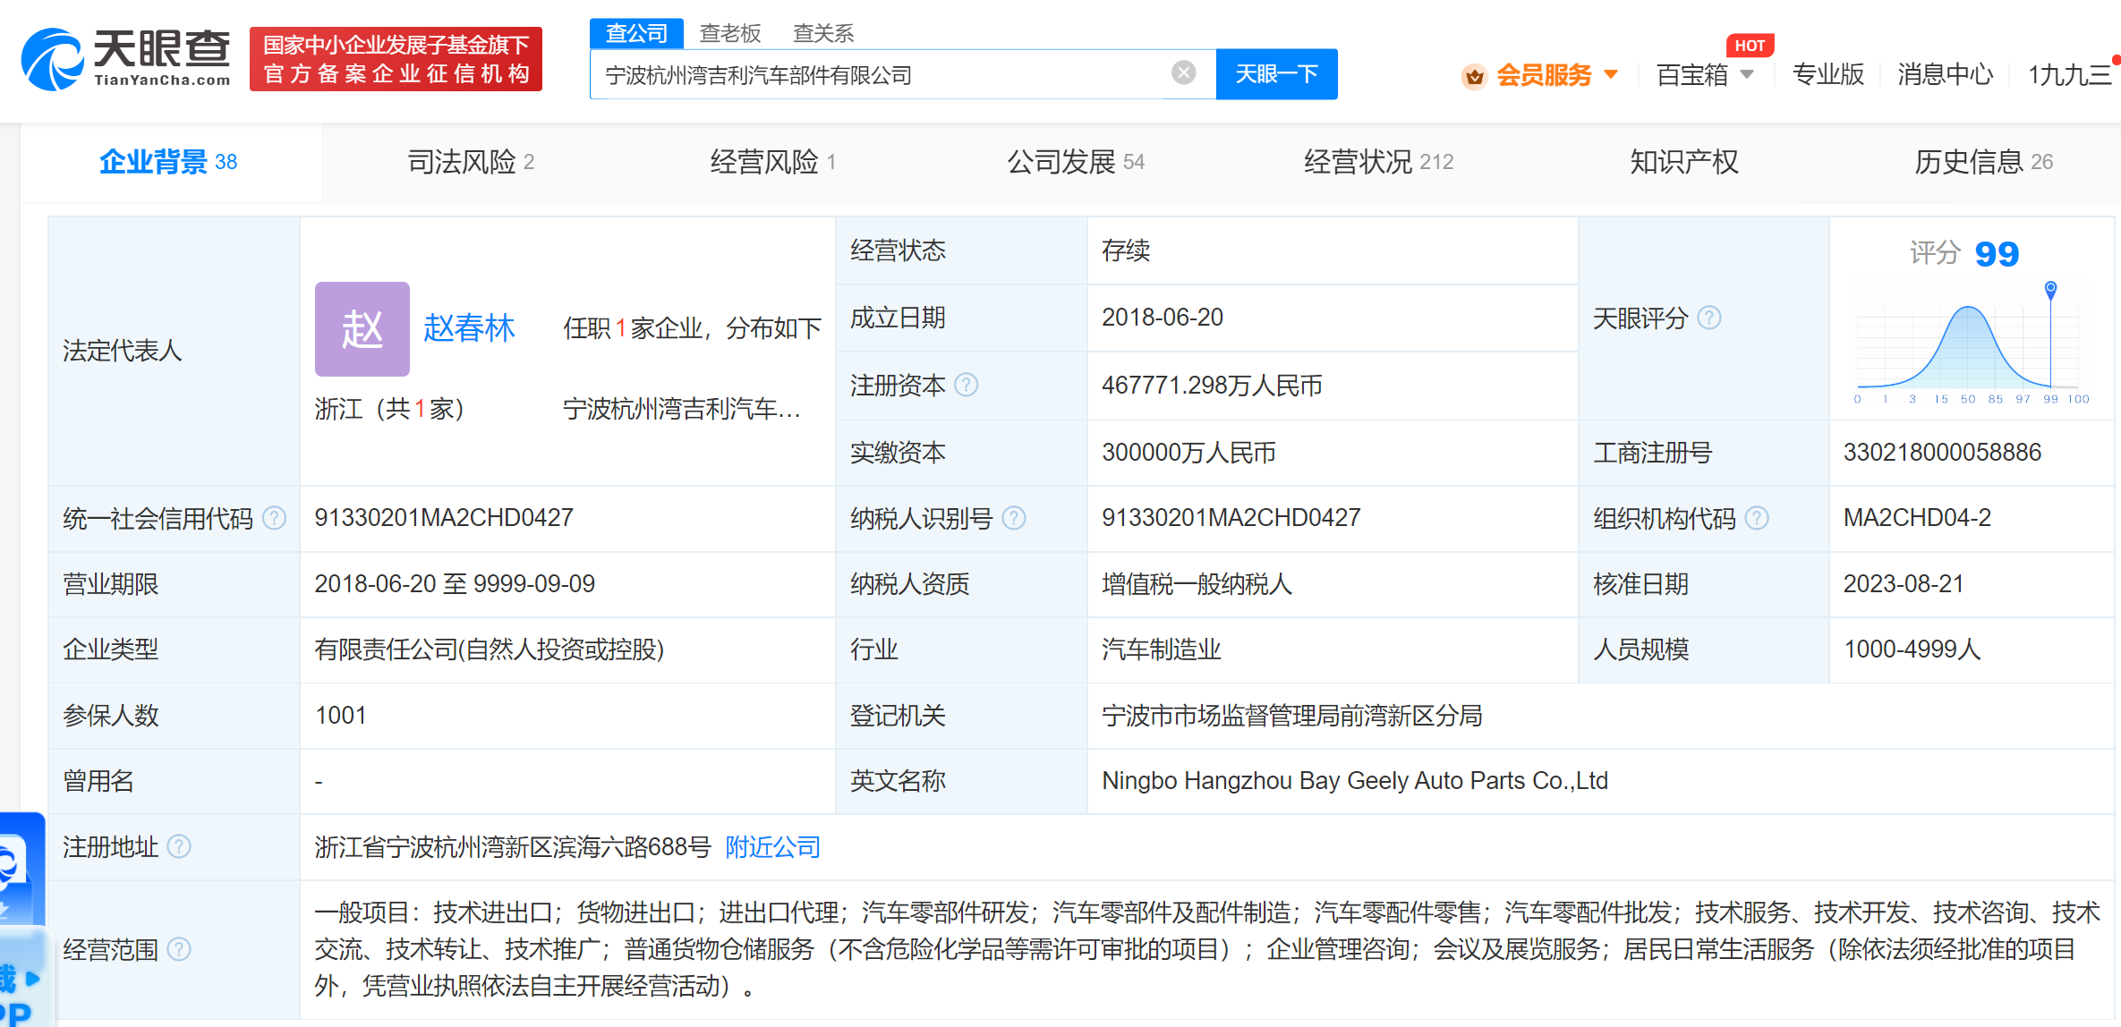This screenshot has width=2121, height=1027.
Task: Click help icon beside 组织机构代码
Action: pos(1758,518)
